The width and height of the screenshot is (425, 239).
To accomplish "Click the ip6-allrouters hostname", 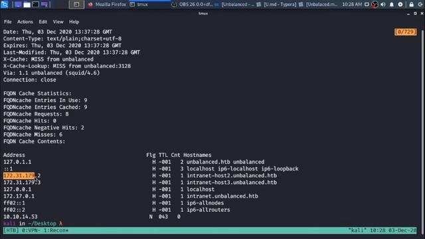I will tap(208, 210).
